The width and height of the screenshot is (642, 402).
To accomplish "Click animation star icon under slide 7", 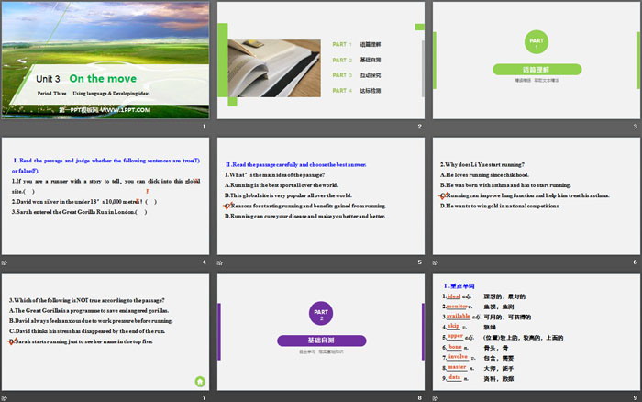I will click(x=4, y=398).
